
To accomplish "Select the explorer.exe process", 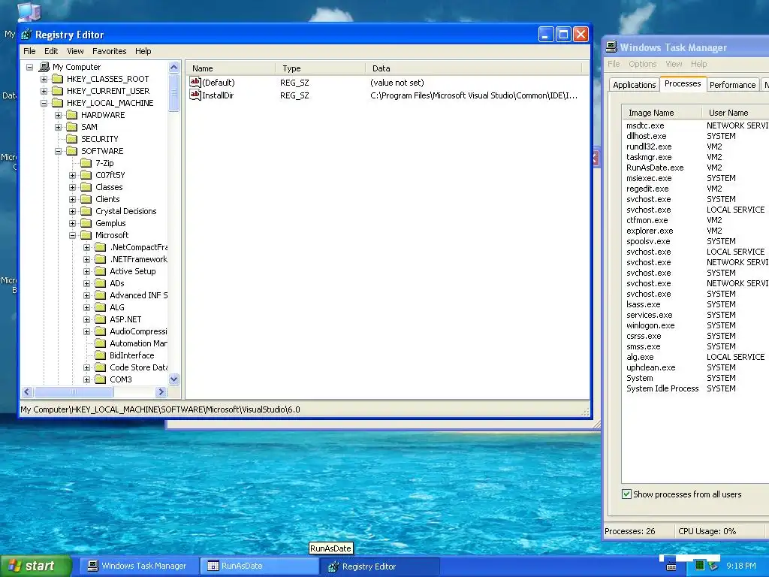I will [695, 231].
